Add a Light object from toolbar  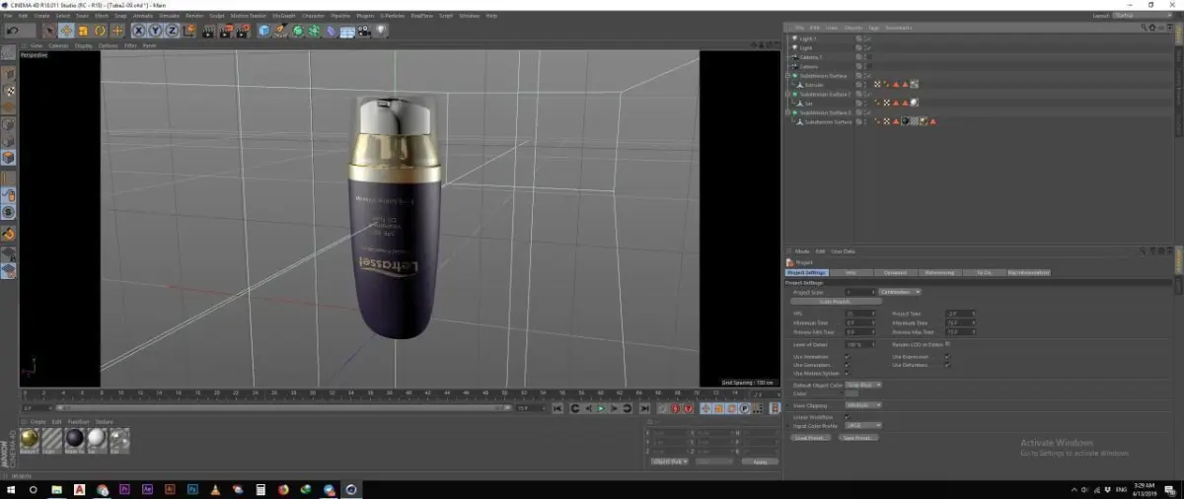(x=380, y=31)
